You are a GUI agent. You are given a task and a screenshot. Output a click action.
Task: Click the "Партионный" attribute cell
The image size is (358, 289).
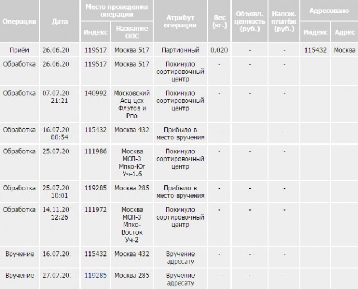[181, 50]
